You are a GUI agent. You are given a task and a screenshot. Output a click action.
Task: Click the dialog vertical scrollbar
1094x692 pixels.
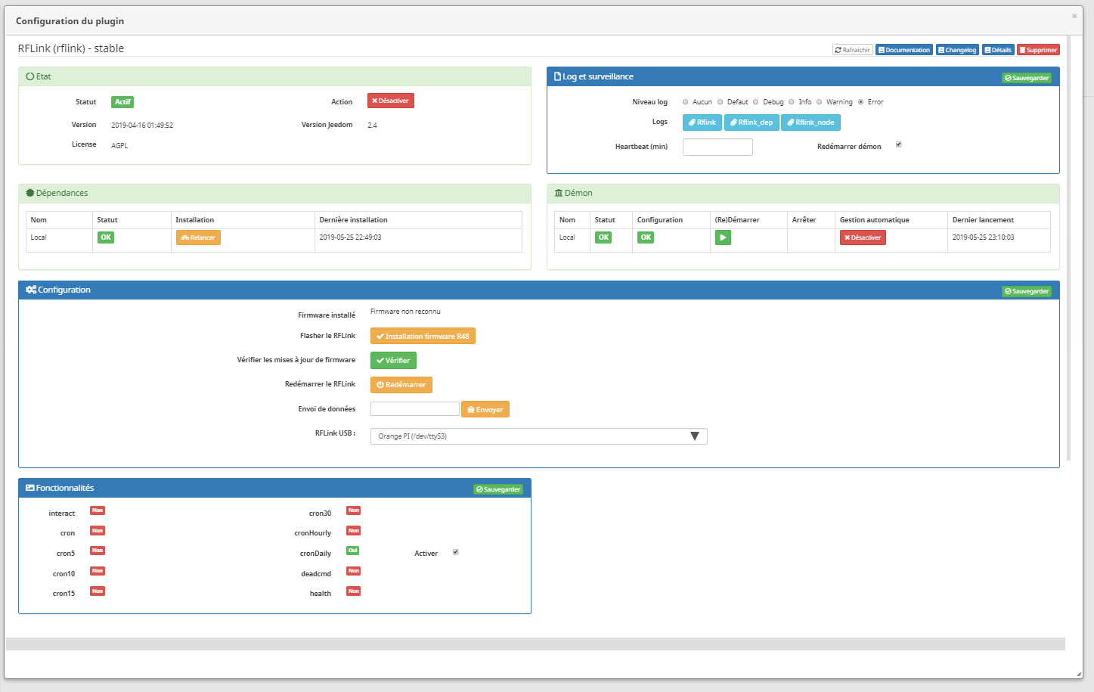[1069, 248]
